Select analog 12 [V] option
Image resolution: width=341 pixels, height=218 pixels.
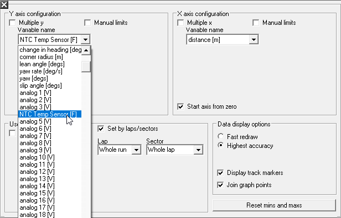[50, 171]
